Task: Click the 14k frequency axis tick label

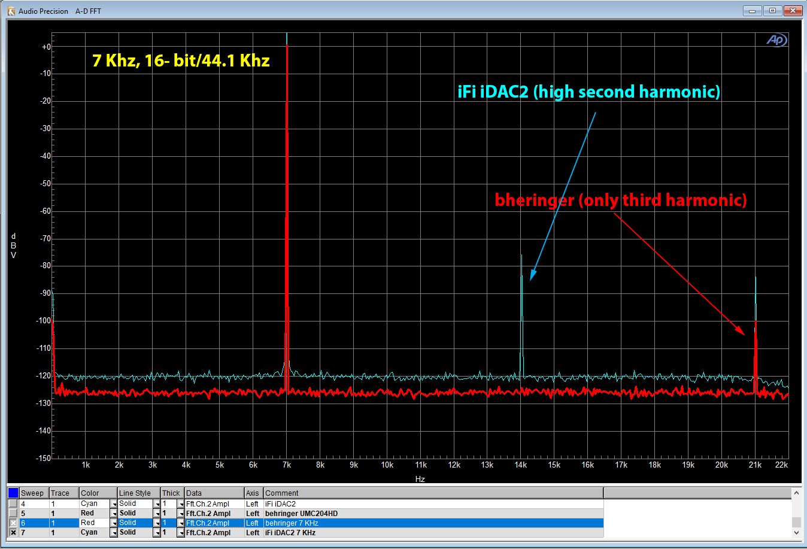Action: (520, 465)
